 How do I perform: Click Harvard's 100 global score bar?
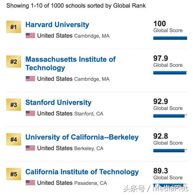point(170,38)
